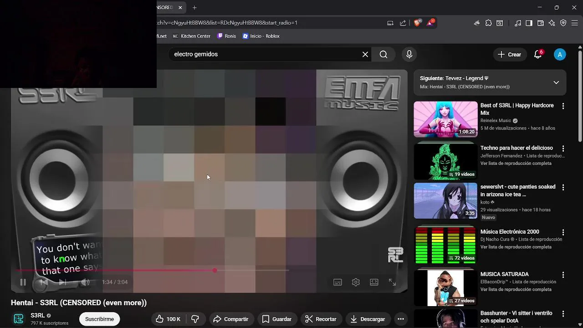Click the Compartir share button

coord(230,319)
